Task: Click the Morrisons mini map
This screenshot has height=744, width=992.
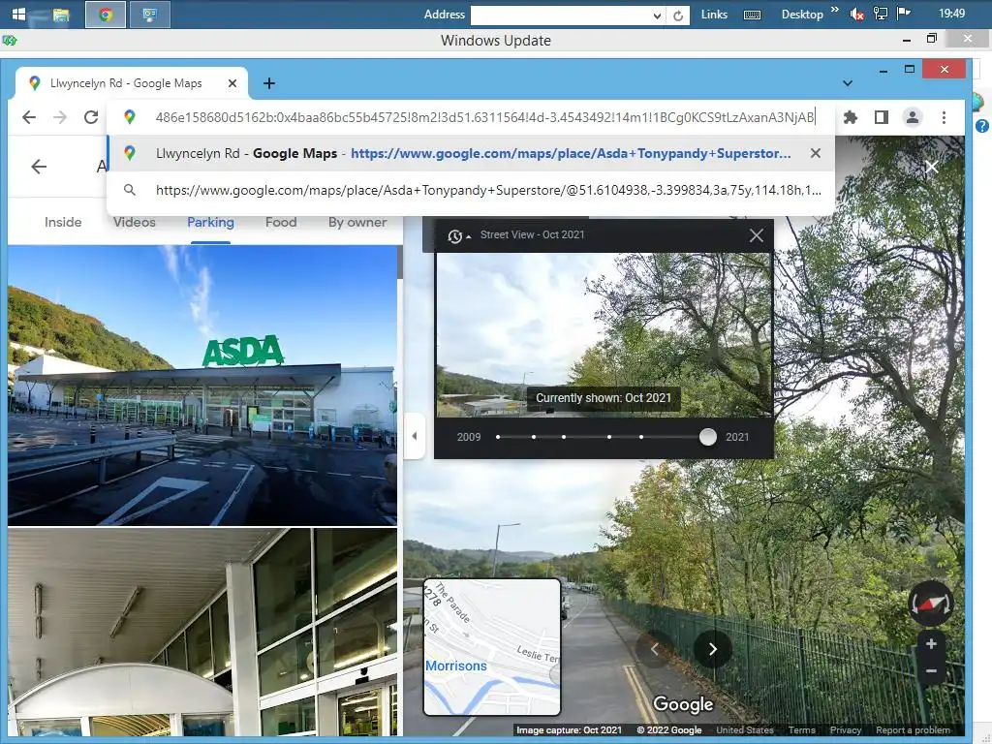Action: 491,646
